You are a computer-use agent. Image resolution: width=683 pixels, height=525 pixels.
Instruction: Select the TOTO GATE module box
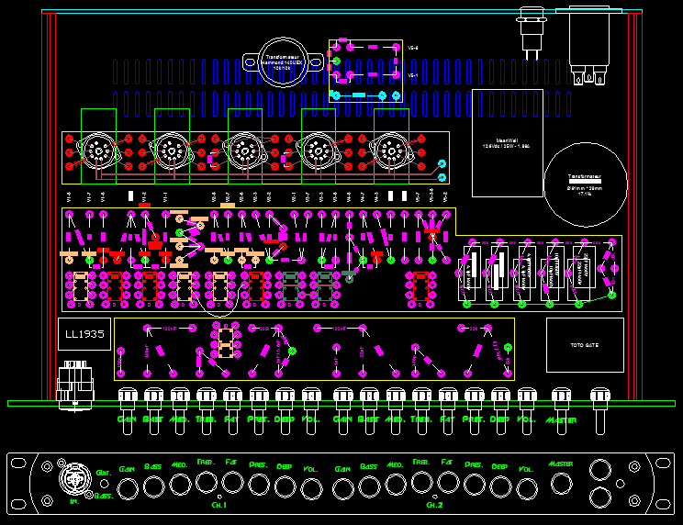585,345
